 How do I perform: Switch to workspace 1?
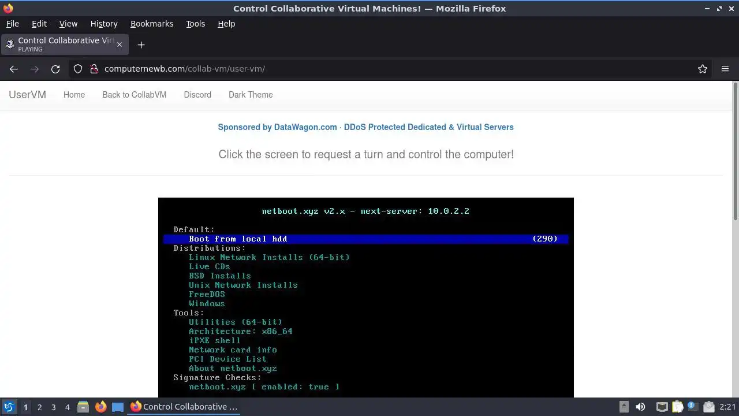click(25, 407)
